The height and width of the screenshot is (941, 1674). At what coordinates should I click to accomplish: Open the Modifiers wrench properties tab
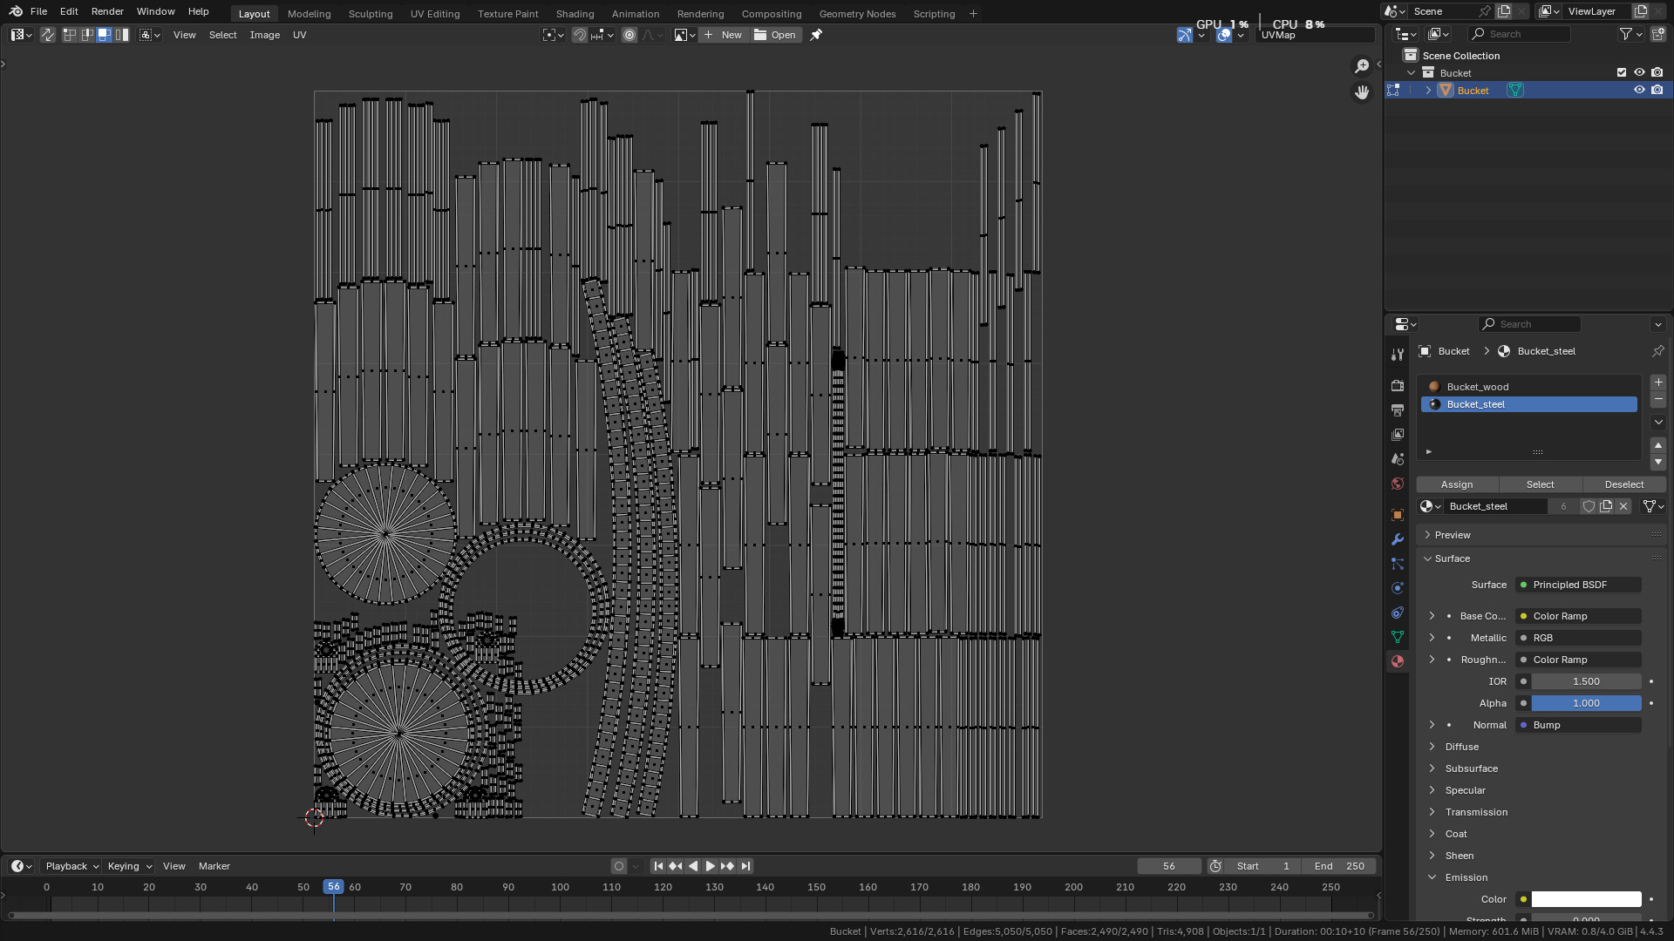pyautogui.click(x=1398, y=539)
